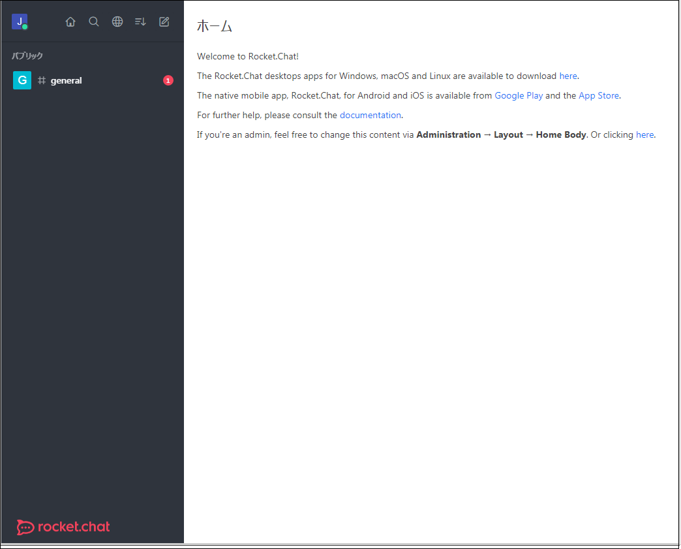Open the Google Play link

pyautogui.click(x=519, y=95)
